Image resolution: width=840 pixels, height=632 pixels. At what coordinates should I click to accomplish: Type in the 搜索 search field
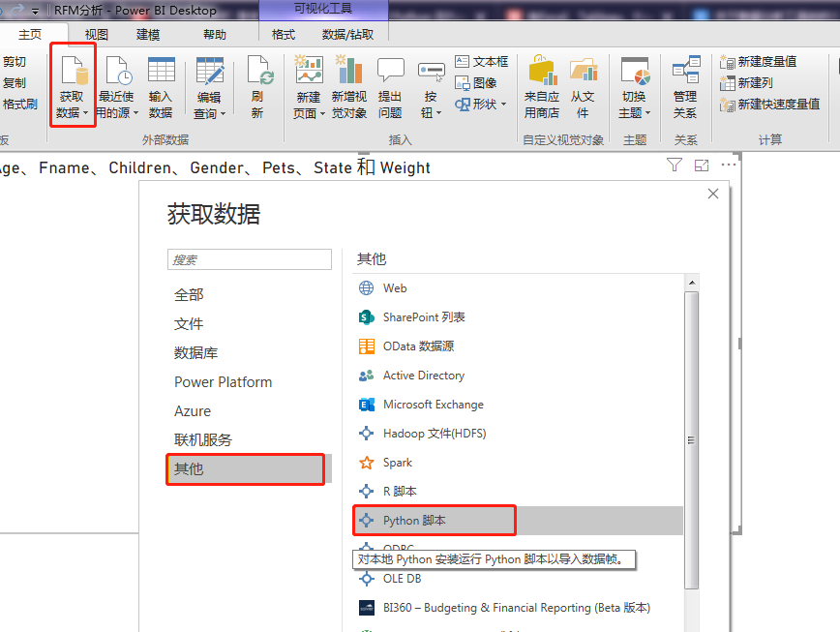coord(249,259)
